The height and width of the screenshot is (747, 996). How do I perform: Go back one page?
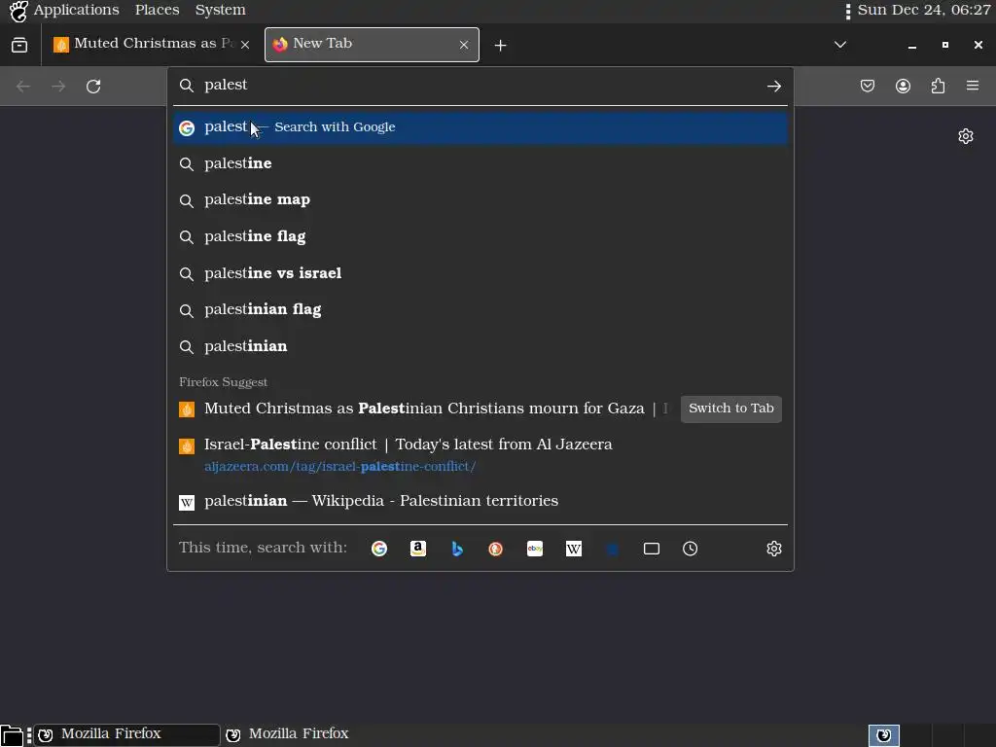pos(23,87)
